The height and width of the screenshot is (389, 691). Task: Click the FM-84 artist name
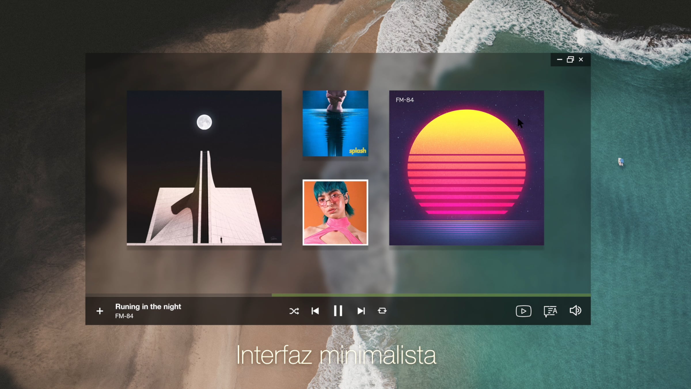124,316
